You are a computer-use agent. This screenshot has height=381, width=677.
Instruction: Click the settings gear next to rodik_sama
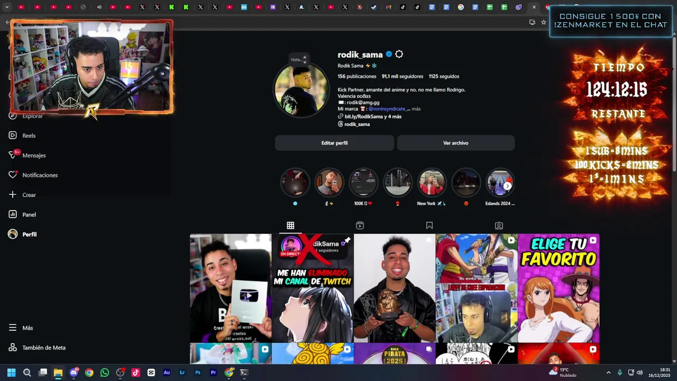click(399, 54)
